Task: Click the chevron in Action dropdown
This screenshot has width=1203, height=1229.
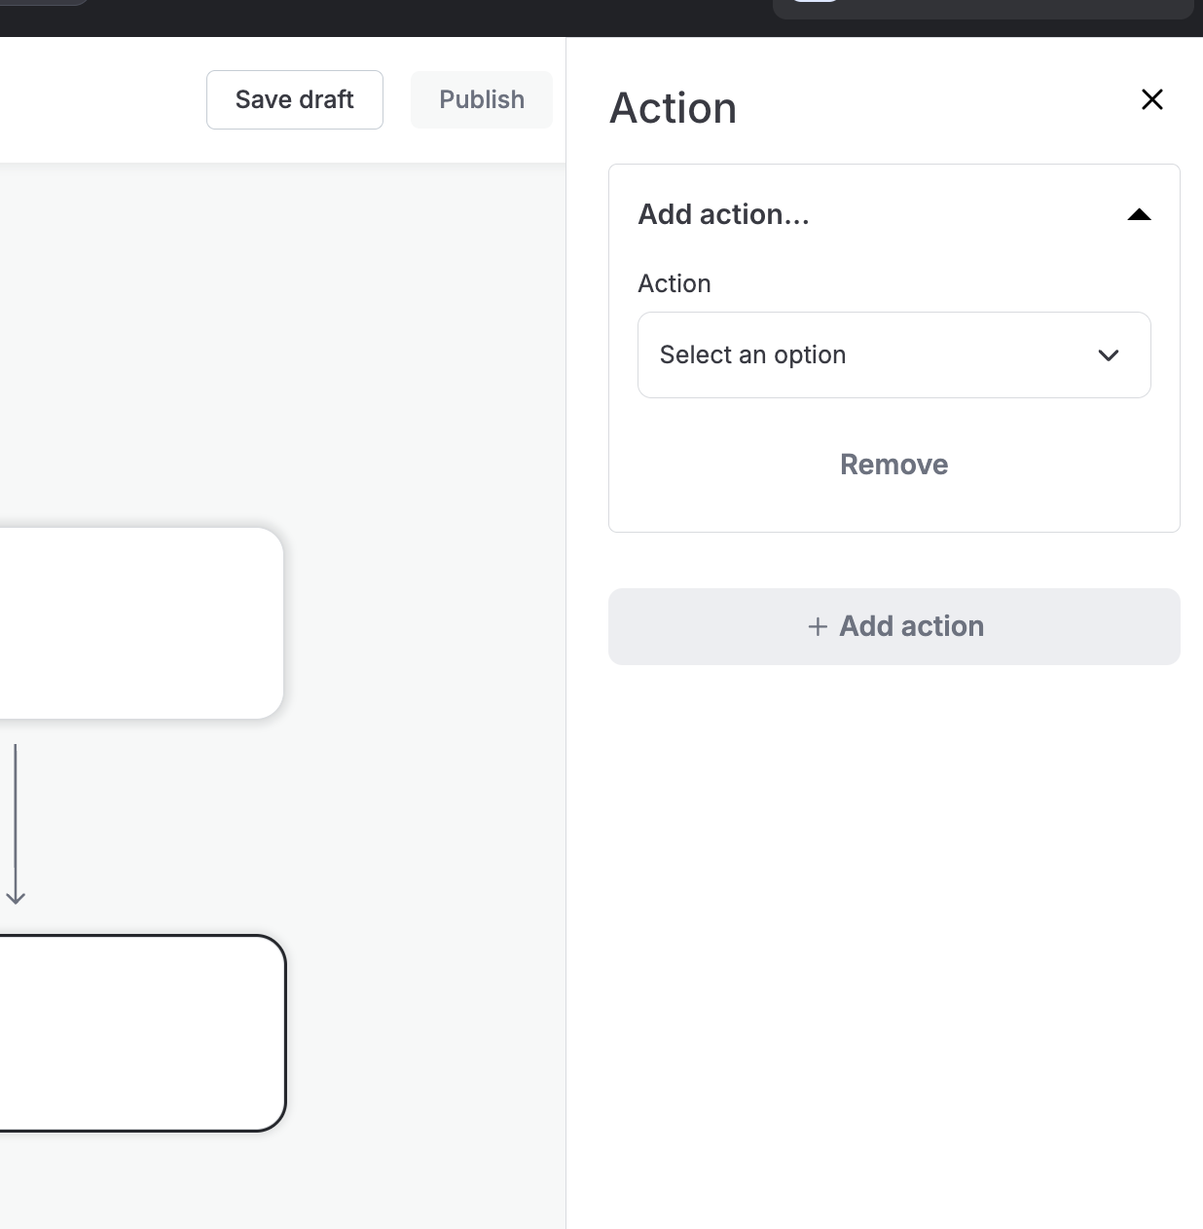Action: pos(1108,355)
